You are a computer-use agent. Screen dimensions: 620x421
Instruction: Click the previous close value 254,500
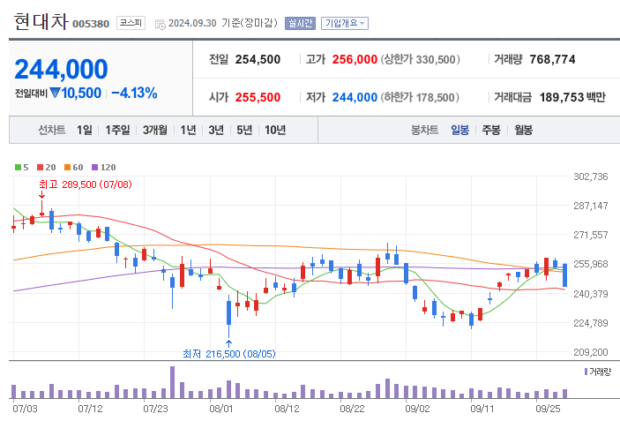pyautogui.click(x=258, y=59)
